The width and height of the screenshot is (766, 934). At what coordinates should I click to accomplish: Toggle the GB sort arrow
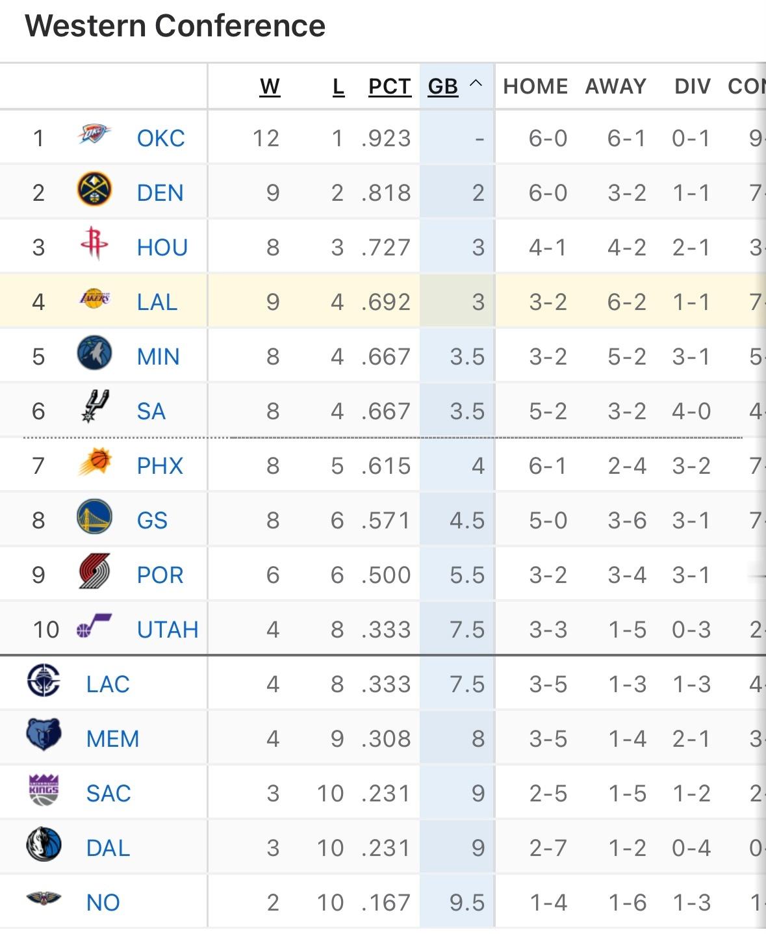click(476, 84)
